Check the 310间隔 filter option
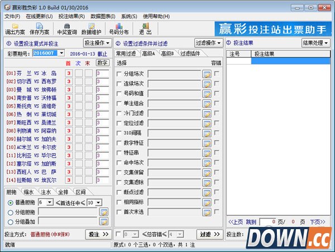 coord(119,133)
